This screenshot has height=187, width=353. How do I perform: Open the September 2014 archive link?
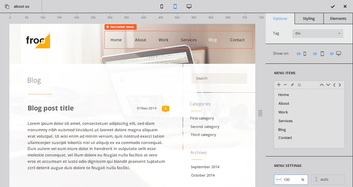[205, 167]
